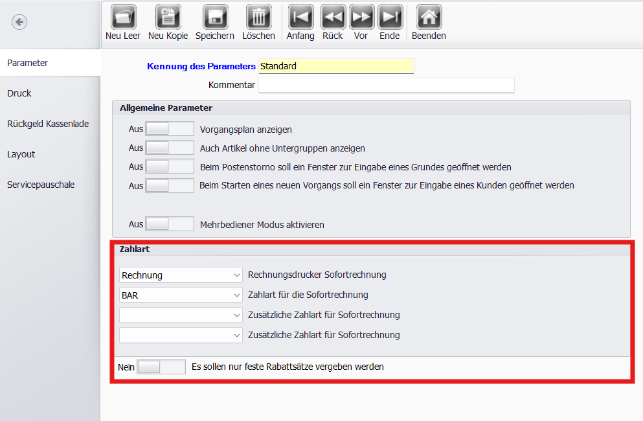Delete the record using Löschen
Screen dimensions: 643x421
pos(258,17)
